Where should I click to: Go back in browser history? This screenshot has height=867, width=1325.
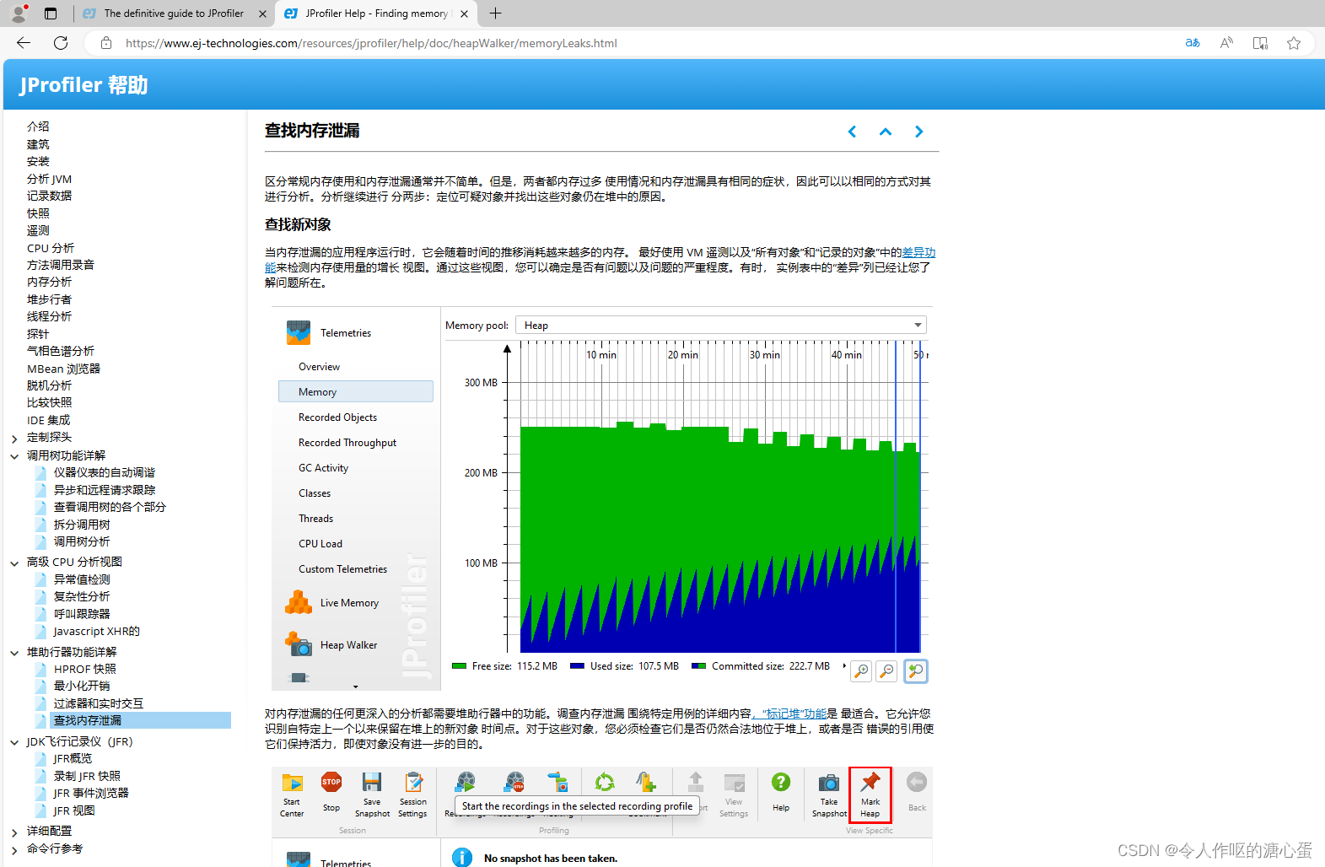[x=24, y=43]
